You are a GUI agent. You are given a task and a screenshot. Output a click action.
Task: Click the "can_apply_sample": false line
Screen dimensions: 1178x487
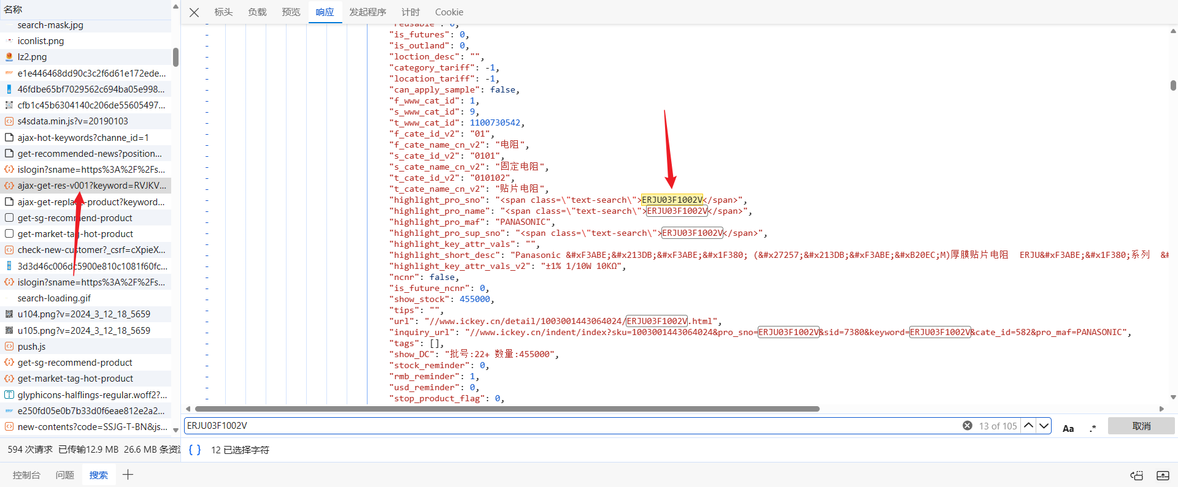point(454,90)
